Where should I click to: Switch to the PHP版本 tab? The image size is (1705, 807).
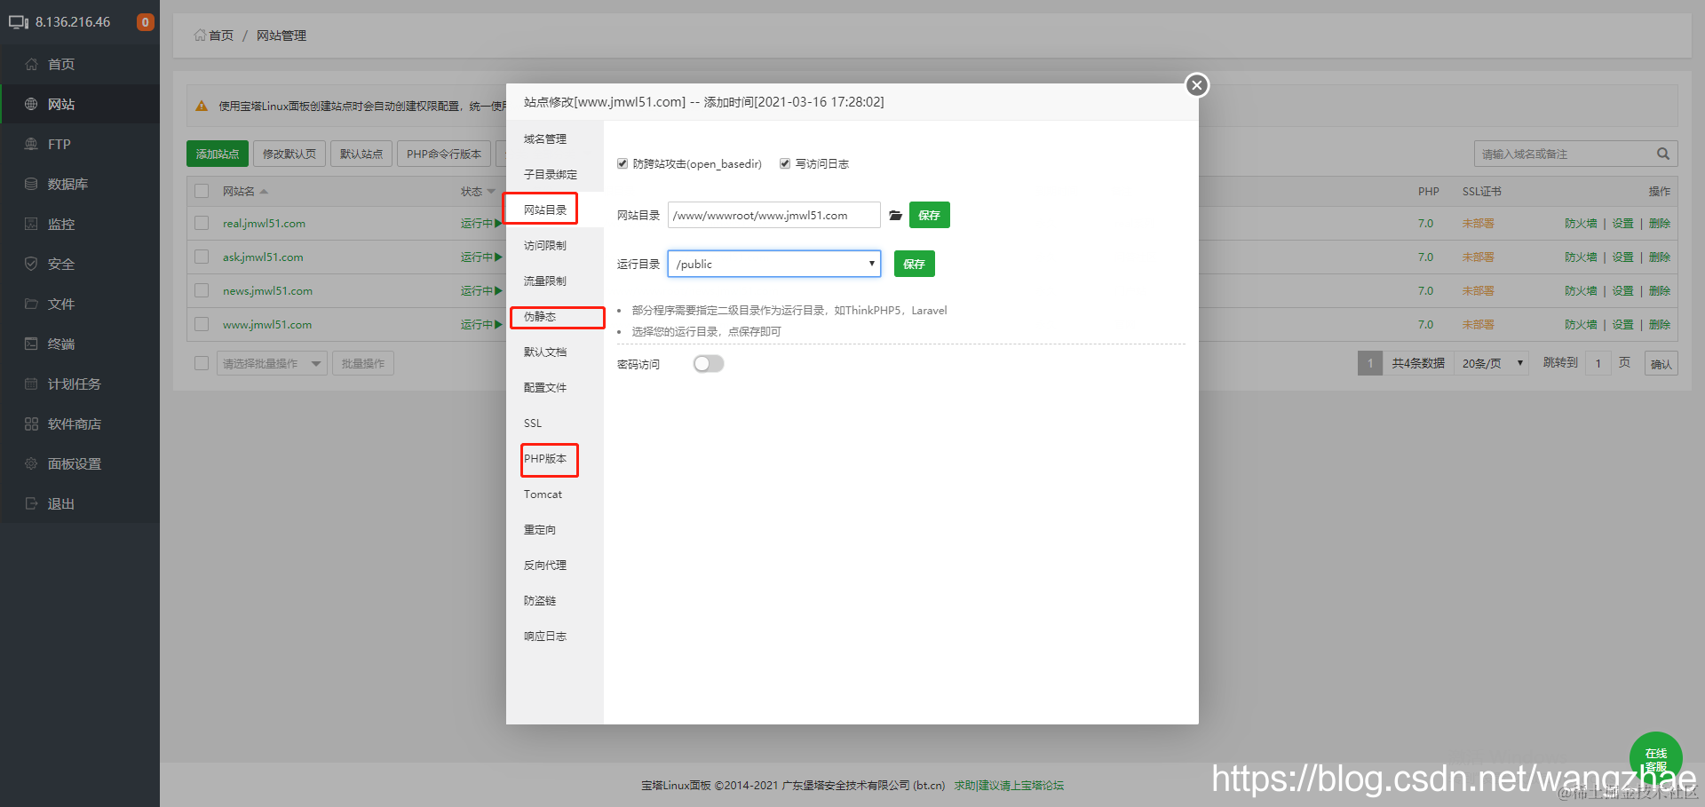coord(545,459)
